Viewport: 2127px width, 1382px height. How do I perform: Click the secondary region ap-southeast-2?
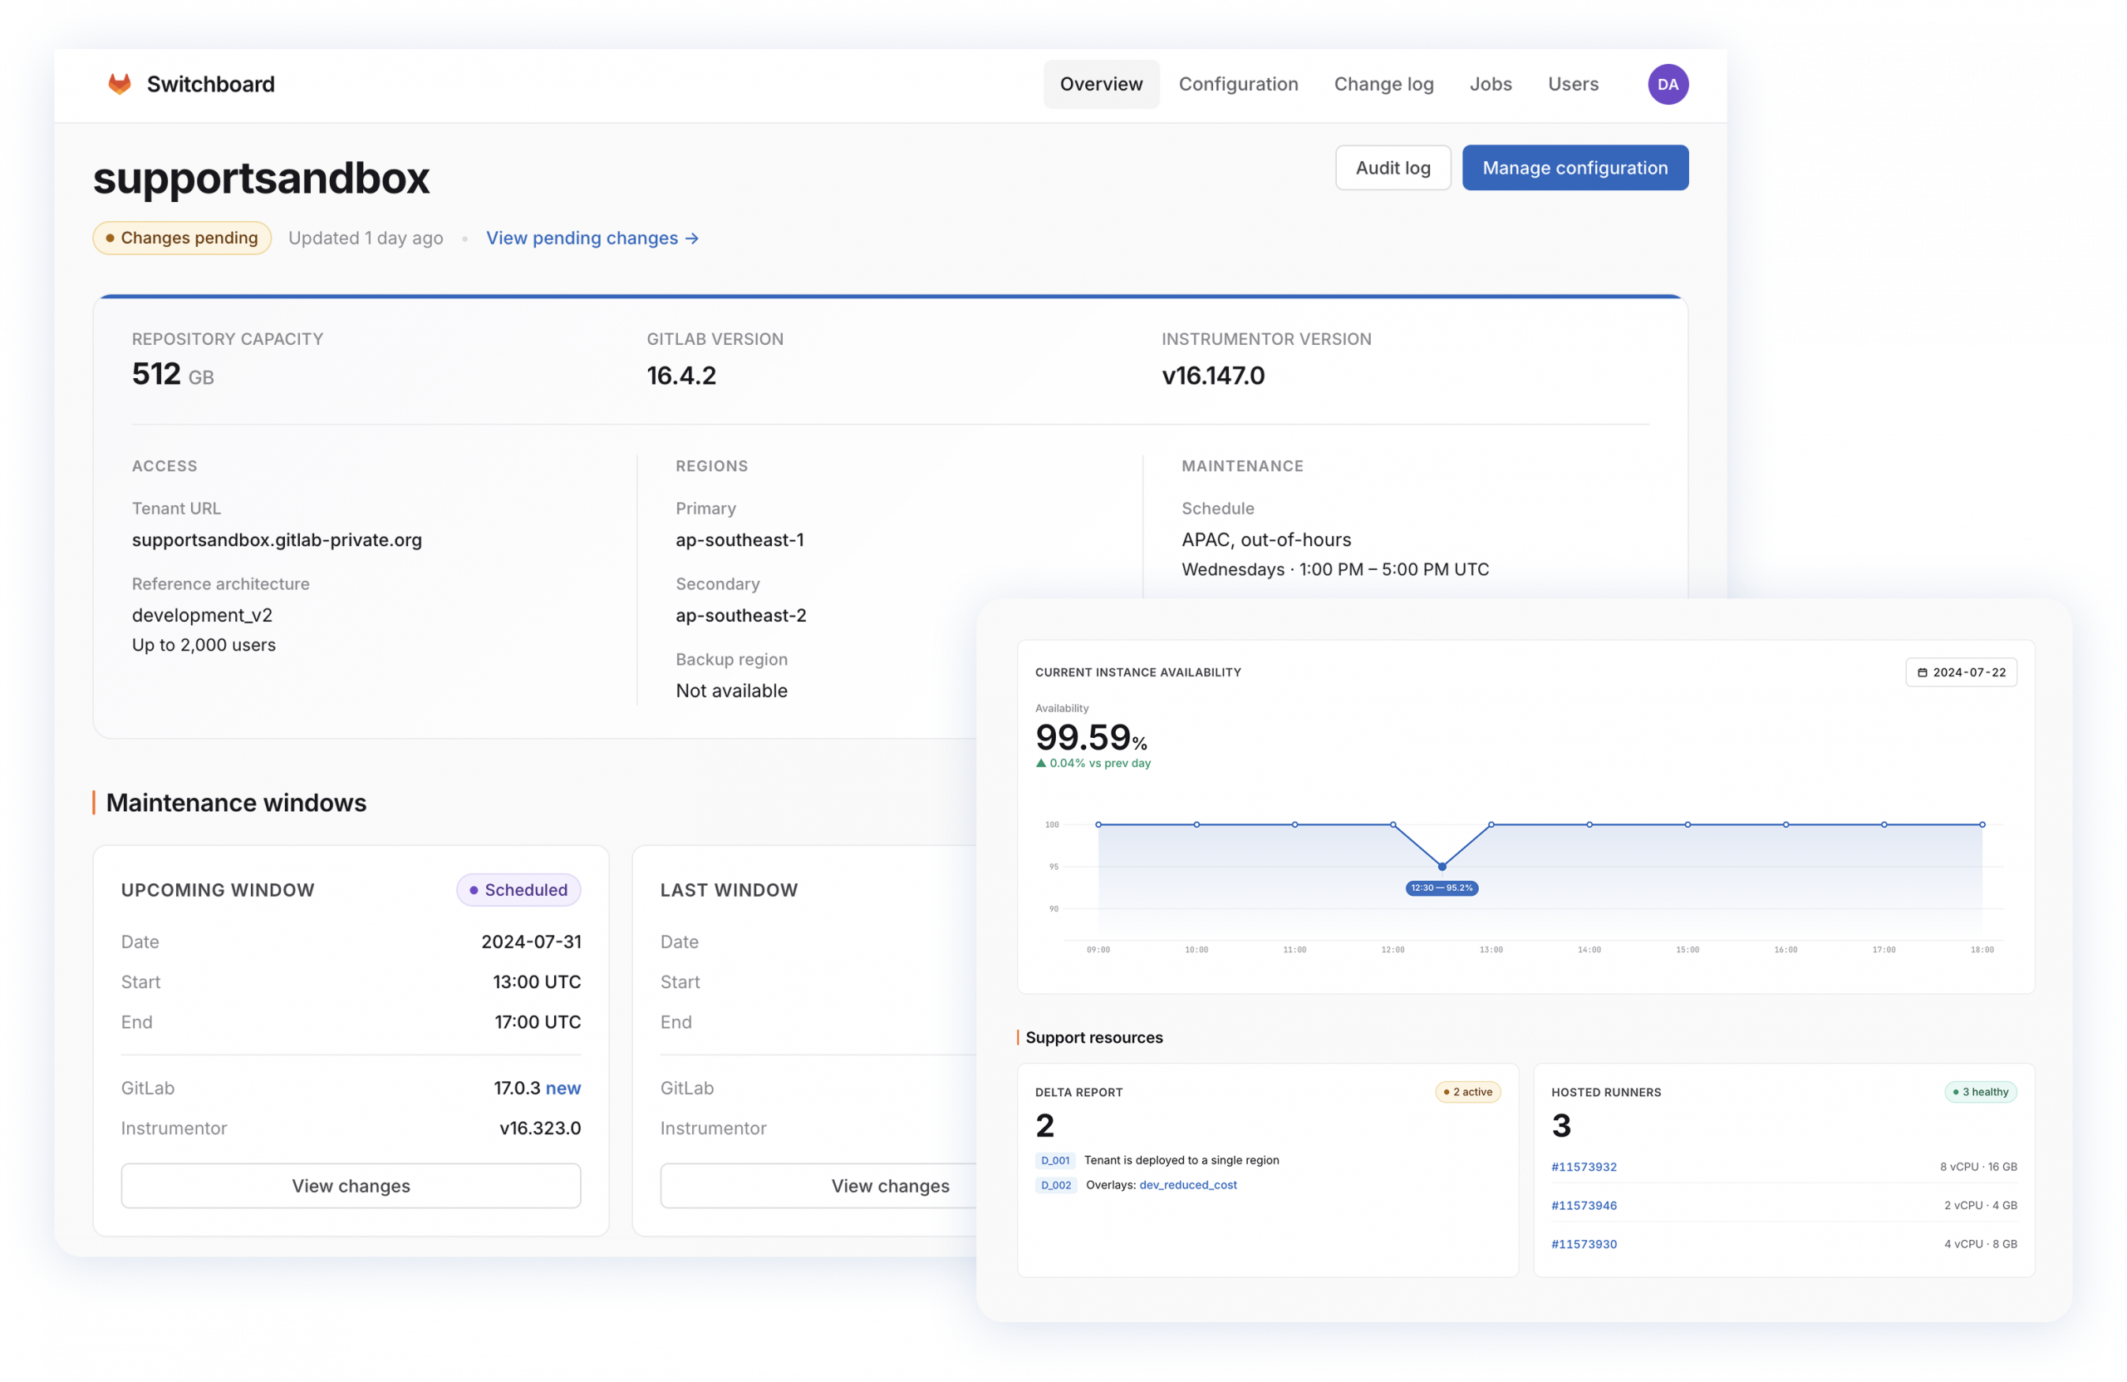pos(741,615)
